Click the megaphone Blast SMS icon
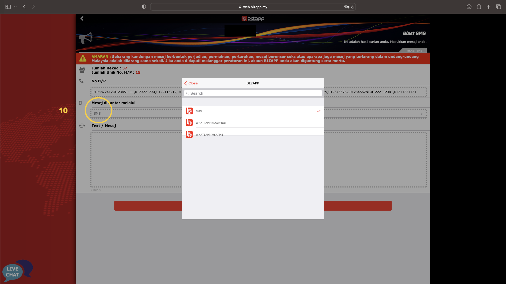This screenshot has width=506, height=284. pyautogui.click(x=86, y=38)
